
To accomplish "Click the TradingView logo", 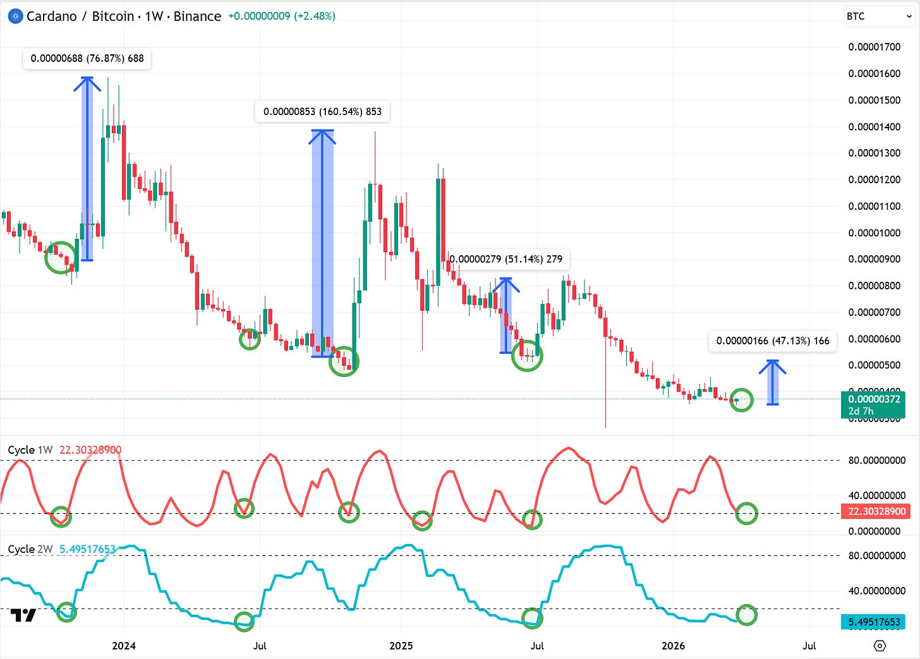I will 23,615.
